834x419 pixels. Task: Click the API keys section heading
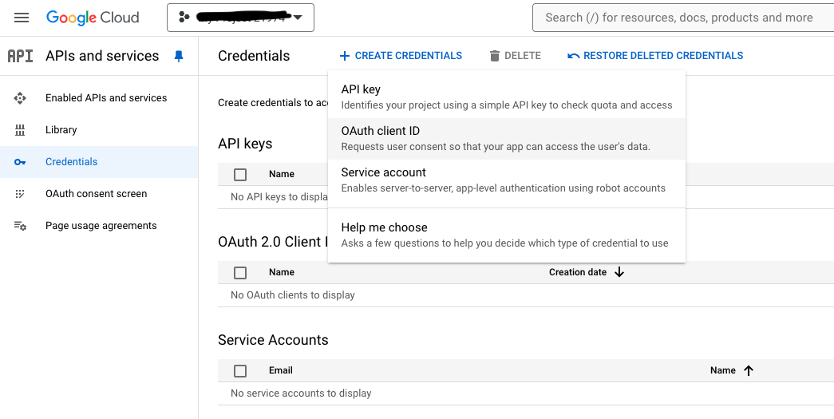245,144
